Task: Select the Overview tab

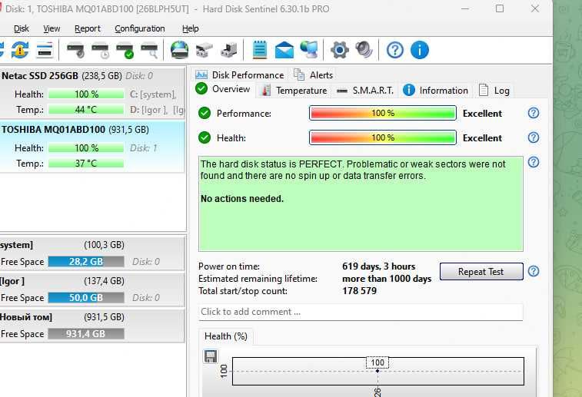Action: (x=223, y=89)
